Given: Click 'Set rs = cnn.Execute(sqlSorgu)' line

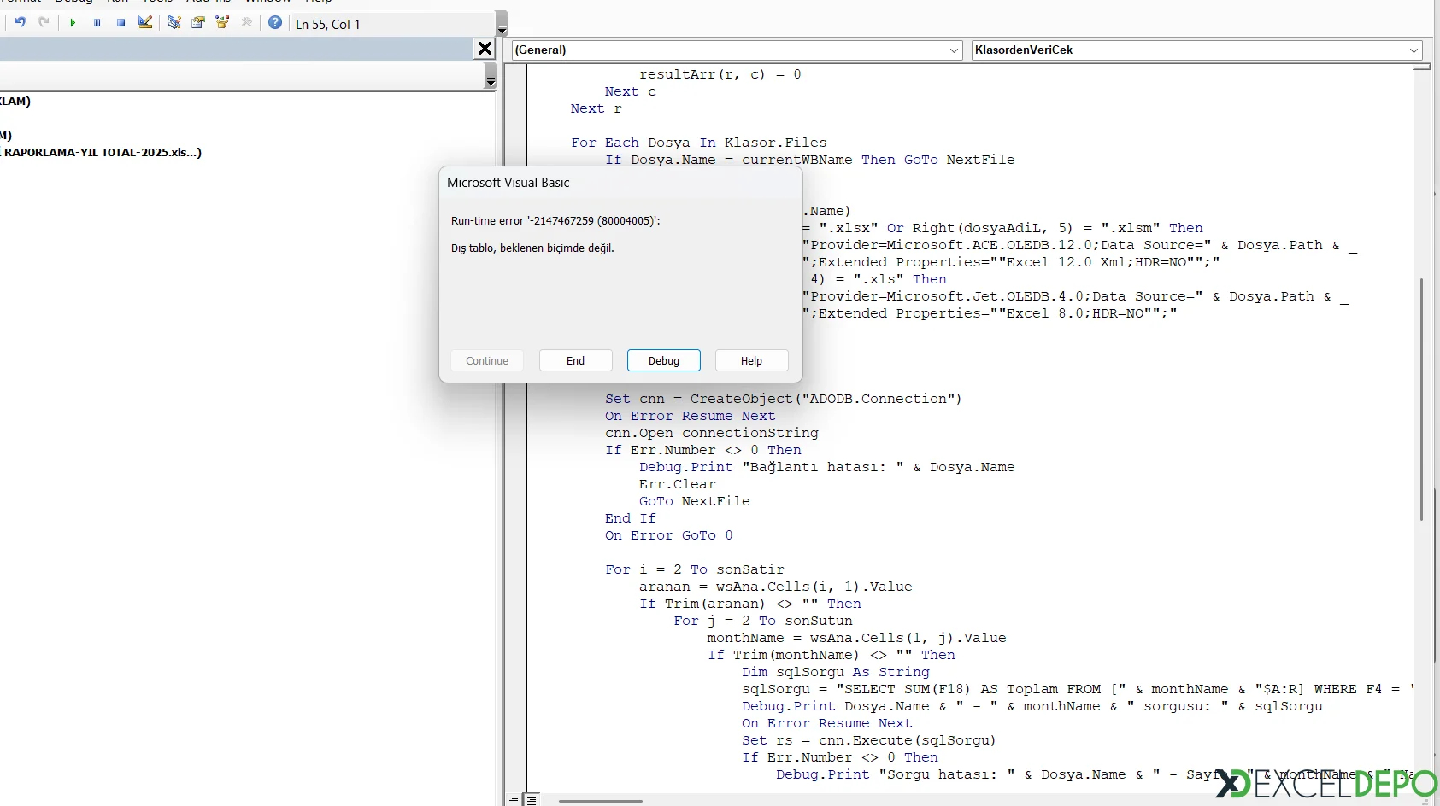Looking at the screenshot, I should [x=869, y=740].
